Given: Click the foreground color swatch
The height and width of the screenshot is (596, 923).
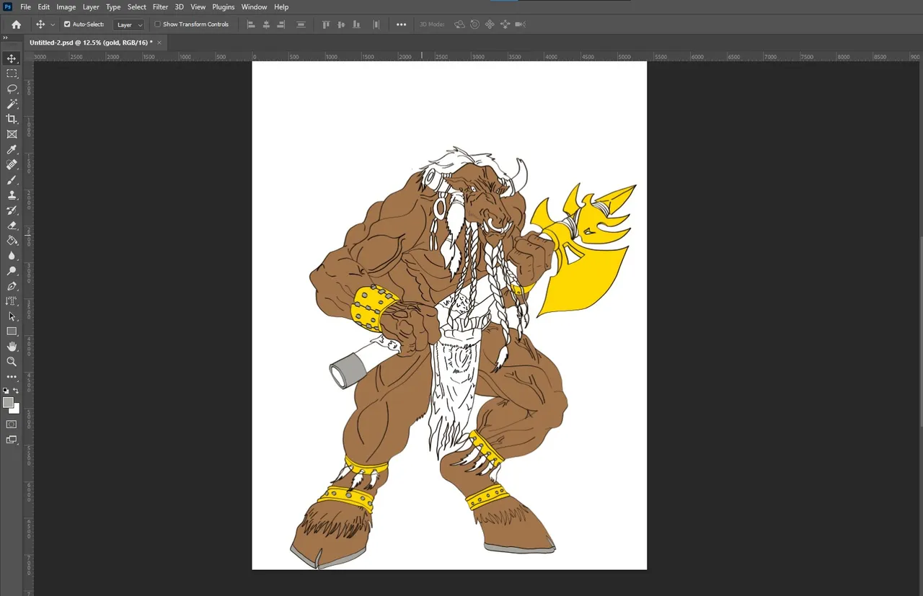Looking at the screenshot, I should click(x=8, y=402).
